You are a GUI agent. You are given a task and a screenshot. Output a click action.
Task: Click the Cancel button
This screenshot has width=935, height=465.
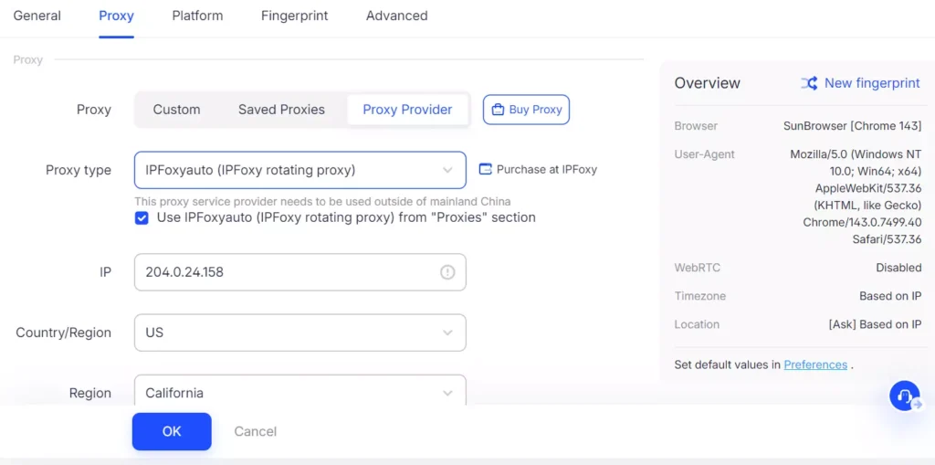point(255,431)
